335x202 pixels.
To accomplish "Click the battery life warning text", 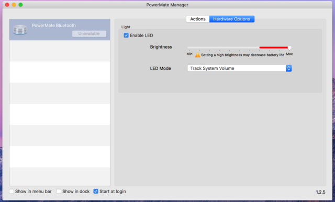I will click(x=243, y=55).
